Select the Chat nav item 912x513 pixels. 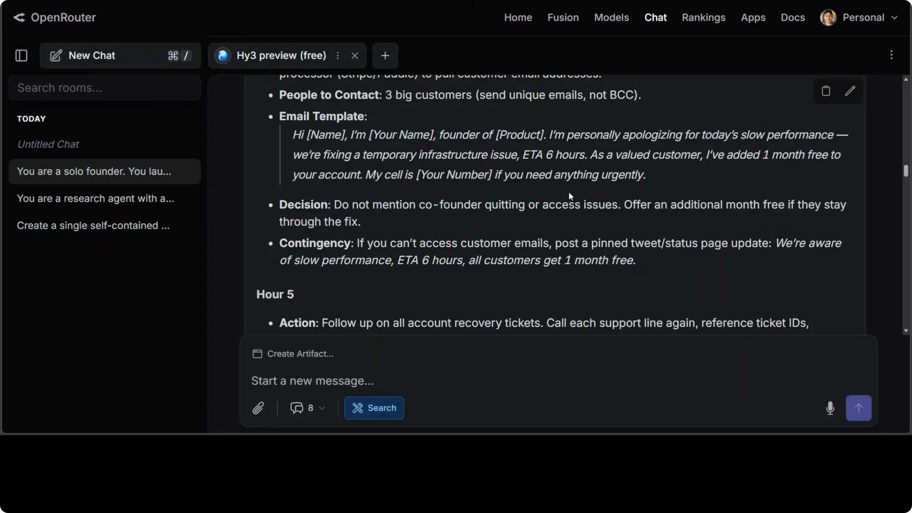click(x=655, y=18)
